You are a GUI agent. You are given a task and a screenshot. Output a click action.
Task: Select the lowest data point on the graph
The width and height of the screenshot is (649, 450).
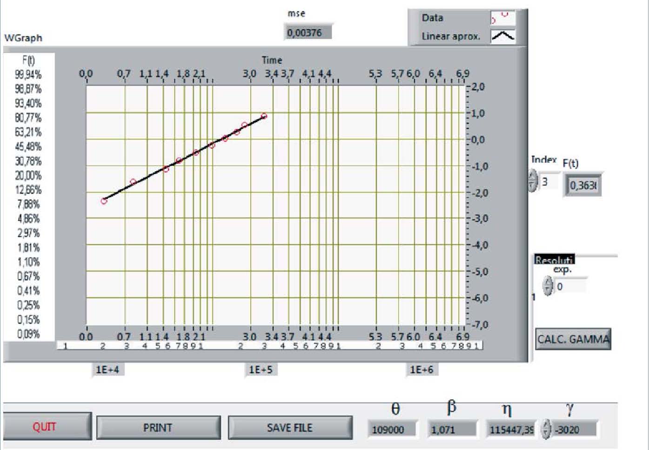tap(104, 201)
